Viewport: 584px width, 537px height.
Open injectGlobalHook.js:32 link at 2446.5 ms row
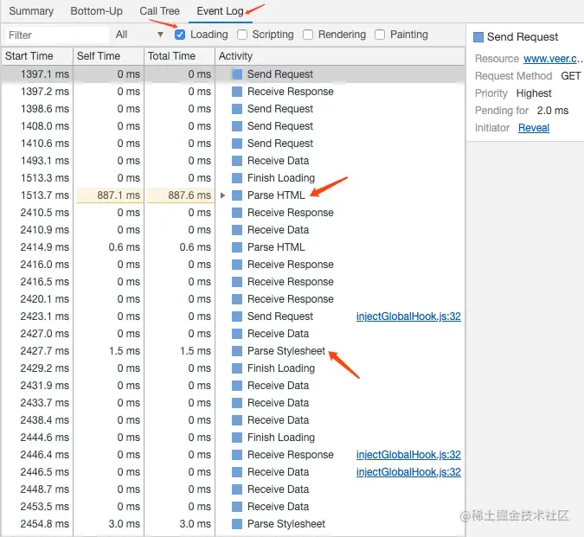(408, 472)
